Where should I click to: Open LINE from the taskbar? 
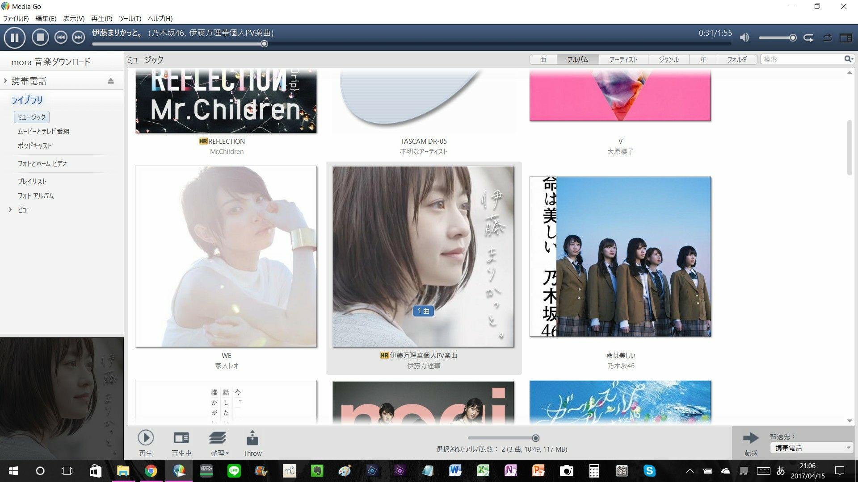click(x=234, y=471)
